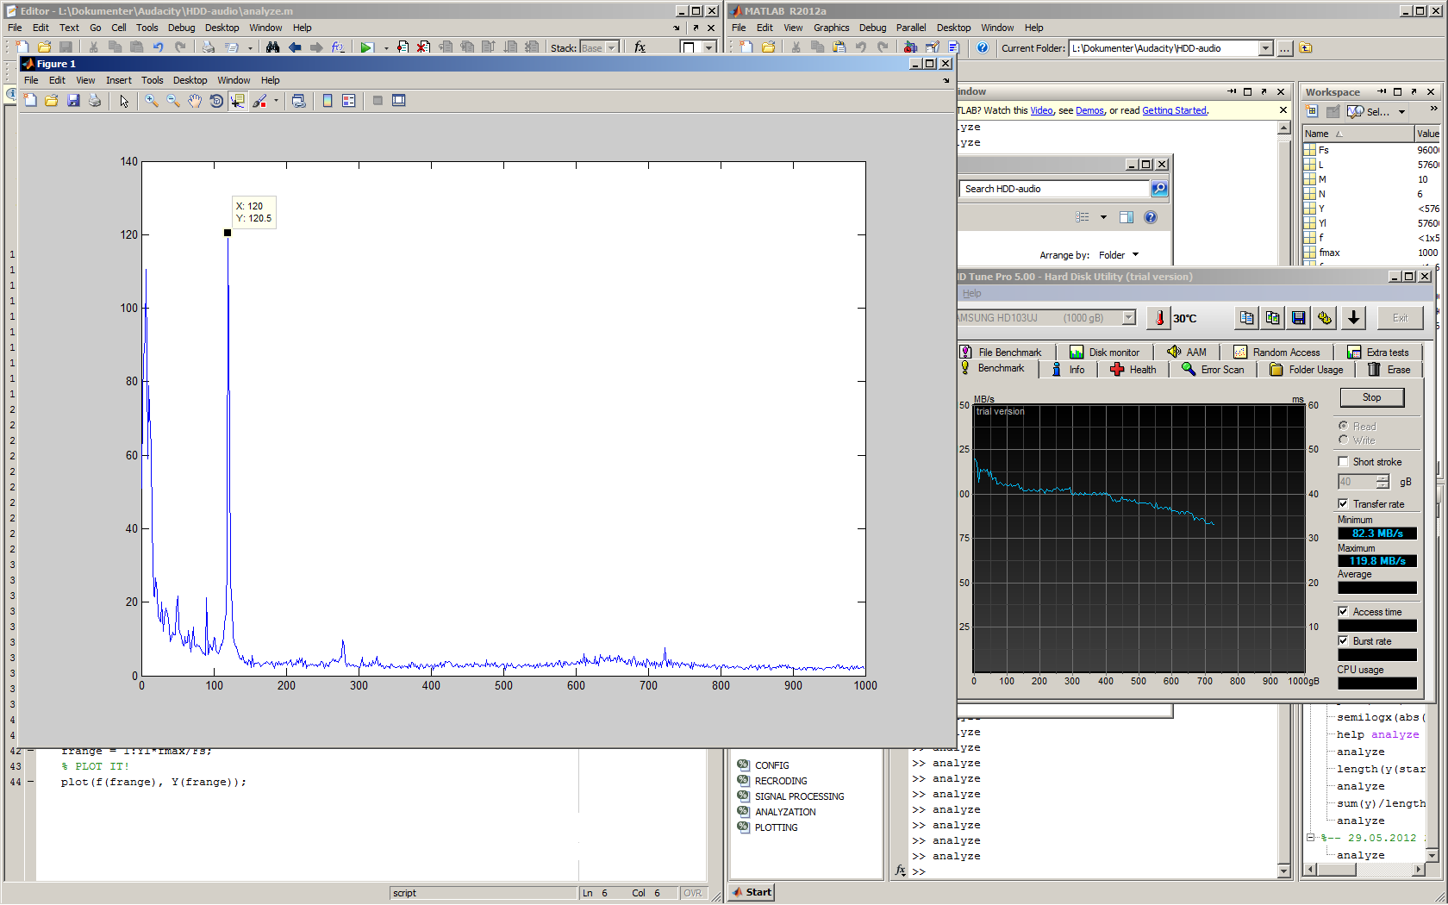Click the Save Figure icon in Figure 1

click(x=73, y=101)
